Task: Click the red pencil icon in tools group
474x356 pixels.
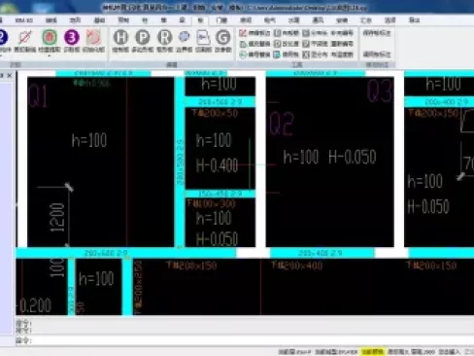Action: (243, 33)
